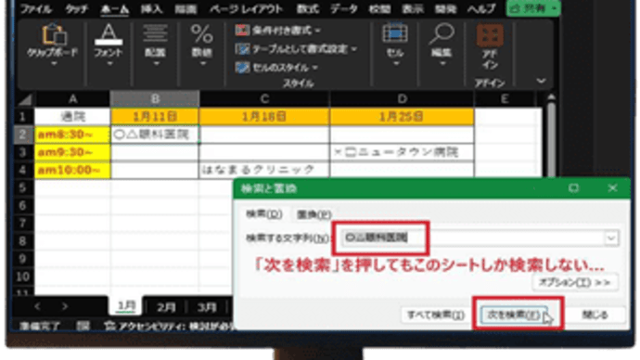Switch to the 開発 tab
Image resolution: width=640 pixels, height=360 pixels.
(445, 8)
